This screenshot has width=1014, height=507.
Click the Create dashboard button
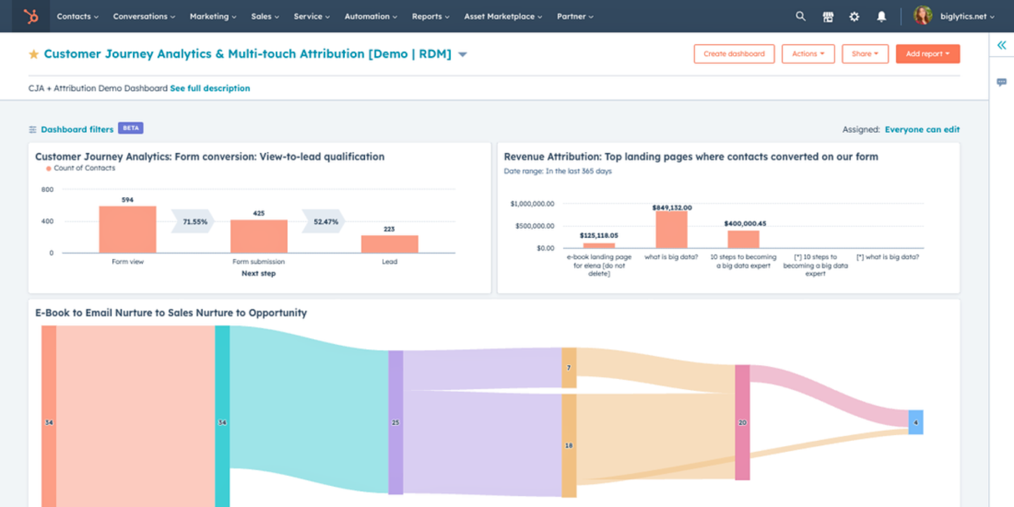point(734,54)
